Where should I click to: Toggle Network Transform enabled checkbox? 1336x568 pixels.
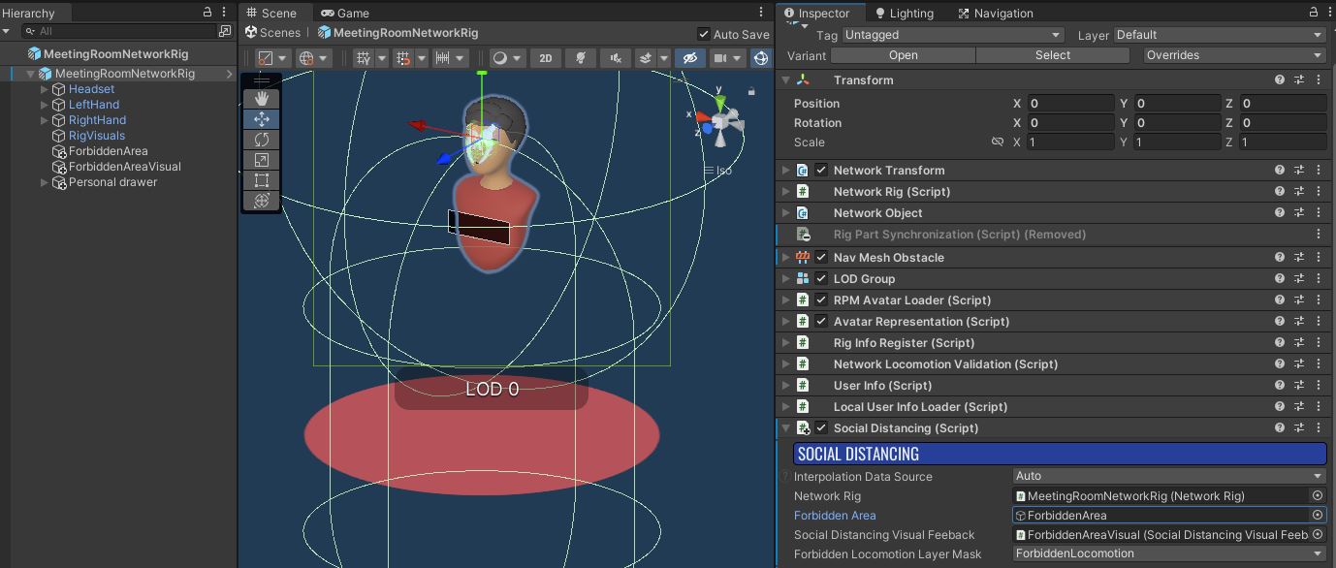(821, 170)
